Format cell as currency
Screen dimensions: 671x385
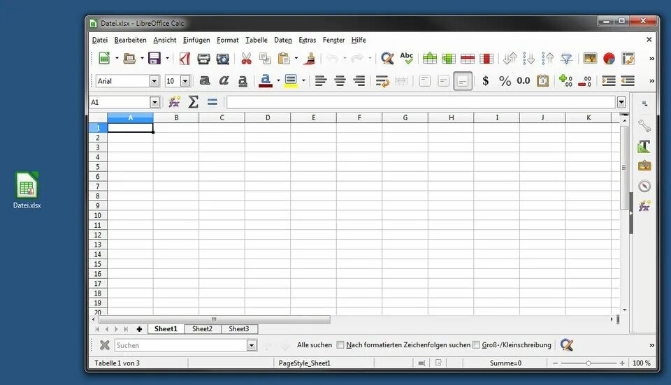click(x=485, y=80)
